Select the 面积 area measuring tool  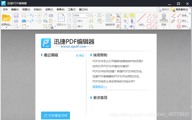tap(183, 26)
